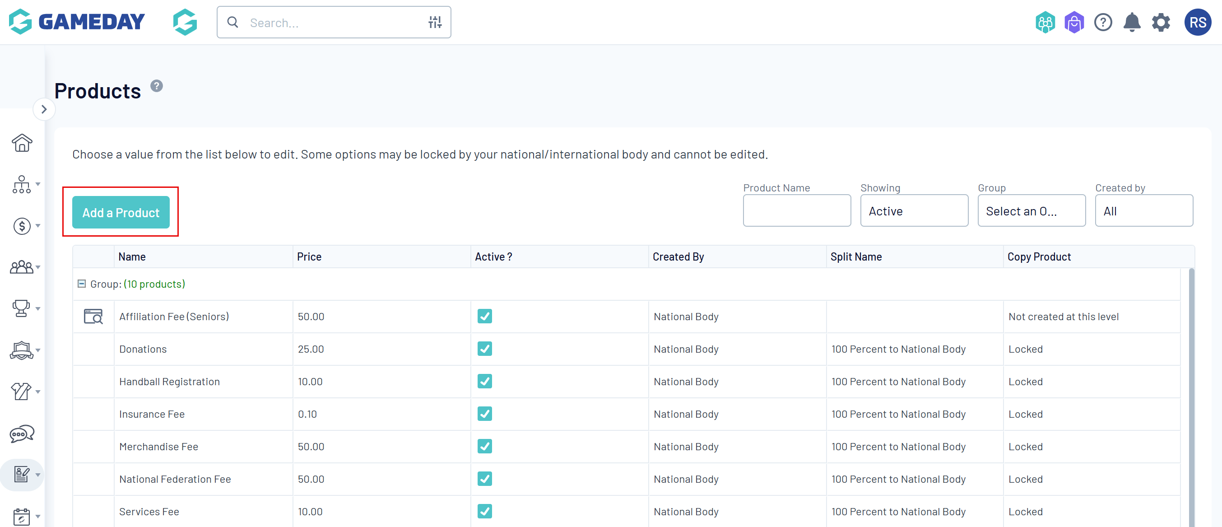This screenshot has height=527, width=1222.
Task: Open the home dashboard sidebar icon
Action: point(22,143)
